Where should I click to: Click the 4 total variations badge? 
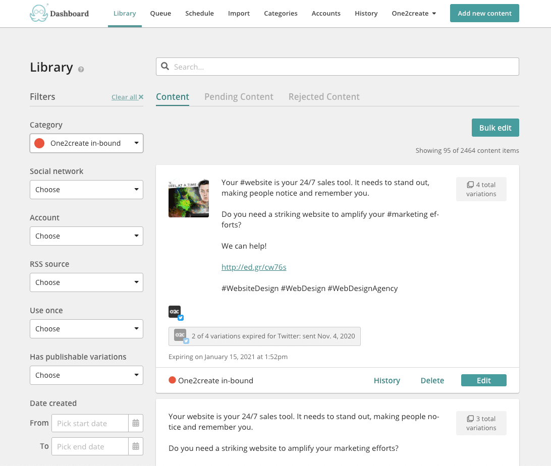481,189
